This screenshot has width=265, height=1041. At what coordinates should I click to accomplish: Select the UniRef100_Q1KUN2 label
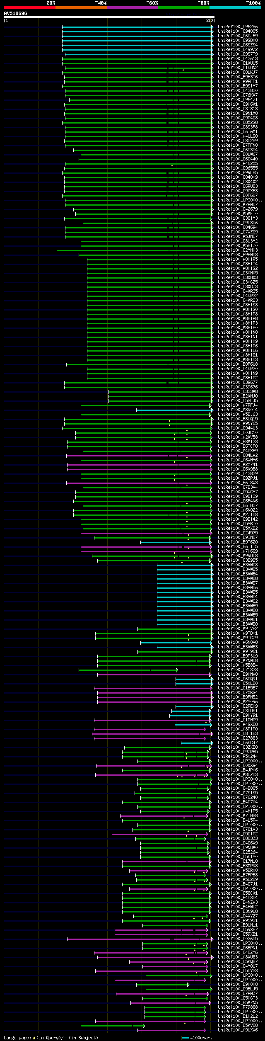[x=238, y=68]
